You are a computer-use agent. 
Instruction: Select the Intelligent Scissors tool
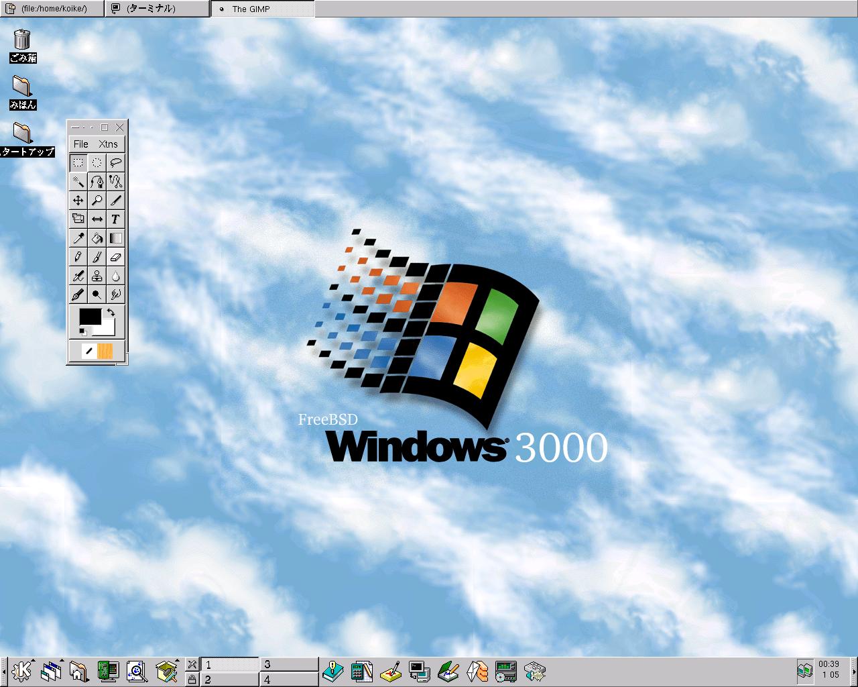pyautogui.click(x=116, y=181)
